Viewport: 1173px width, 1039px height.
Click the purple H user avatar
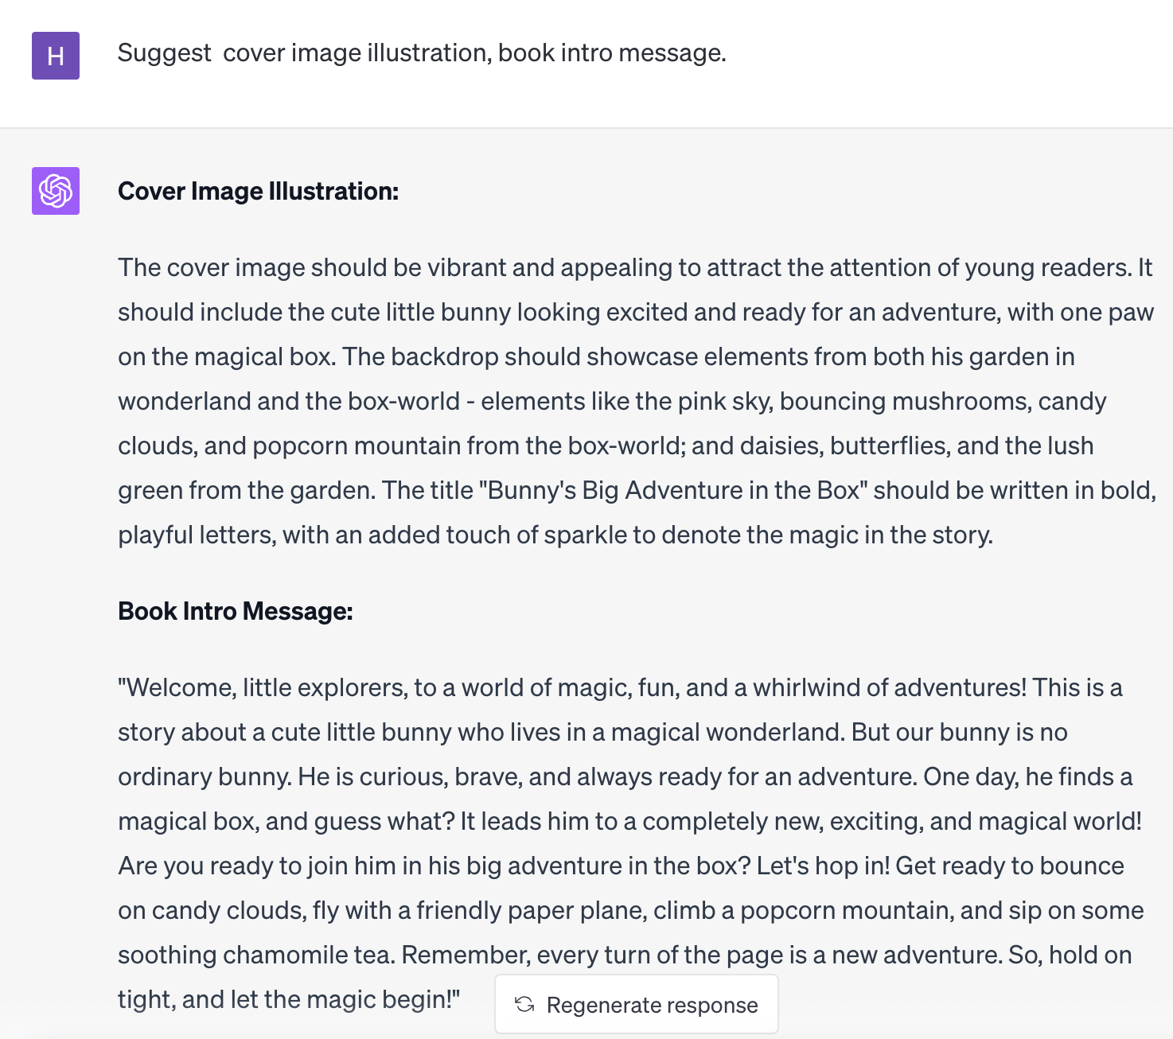(56, 56)
